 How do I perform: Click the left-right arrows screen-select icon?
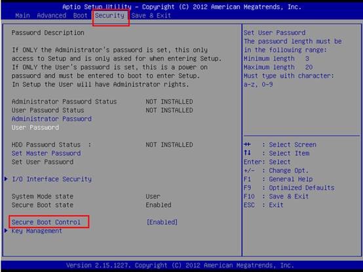click(x=247, y=144)
